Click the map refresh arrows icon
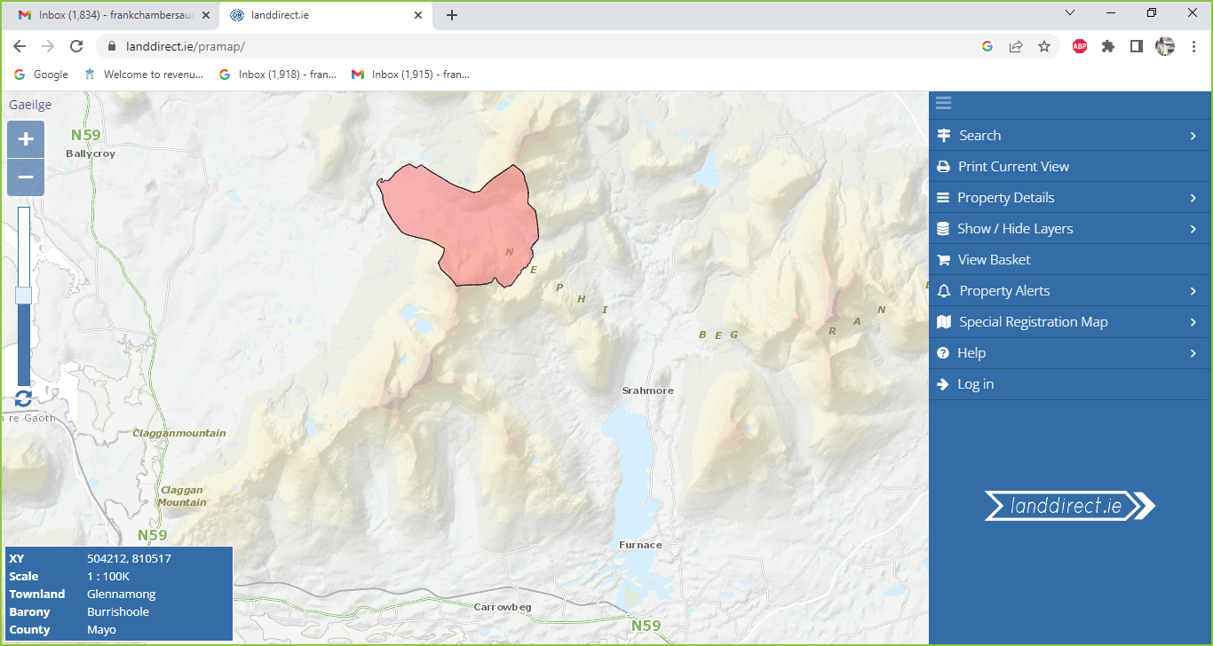 (x=23, y=399)
